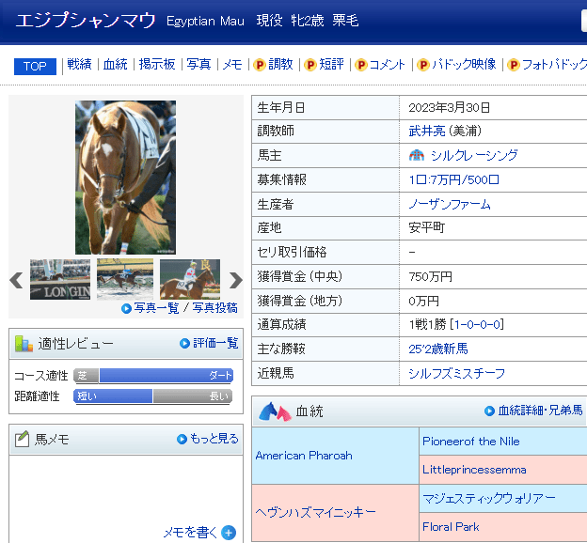587x543 pixels.
Task: Open the 掲示板 tab
Action: [x=157, y=64]
